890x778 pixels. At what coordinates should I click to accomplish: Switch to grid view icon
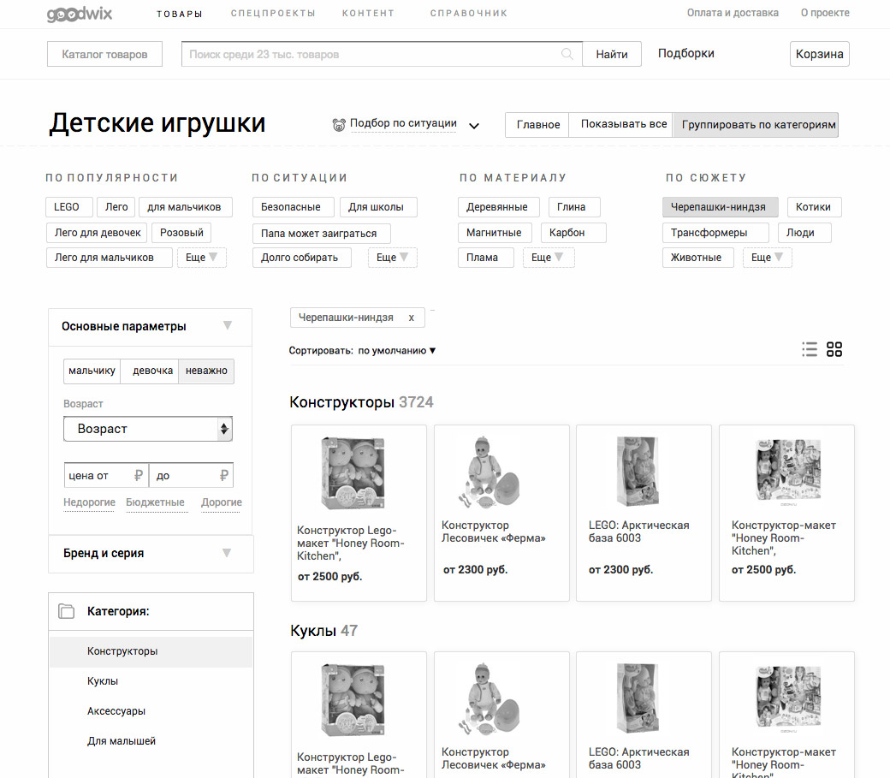(834, 349)
